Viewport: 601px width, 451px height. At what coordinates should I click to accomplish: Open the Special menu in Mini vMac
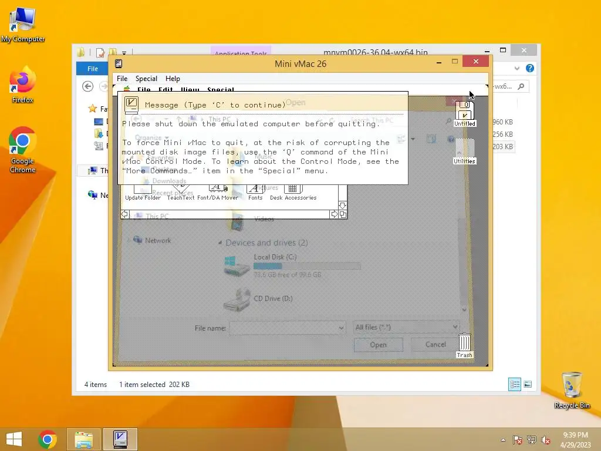146,79
